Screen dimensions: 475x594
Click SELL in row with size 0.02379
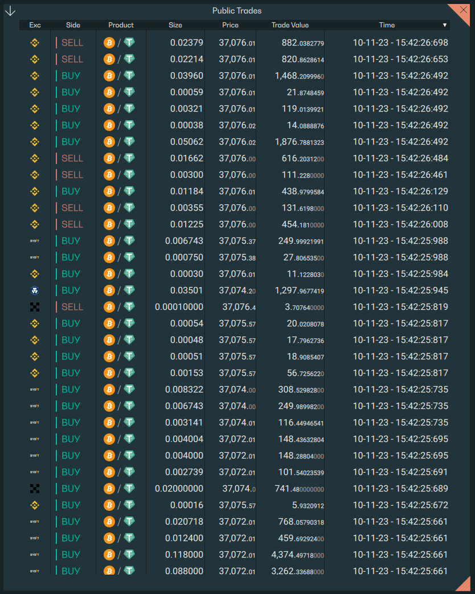(x=72, y=43)
